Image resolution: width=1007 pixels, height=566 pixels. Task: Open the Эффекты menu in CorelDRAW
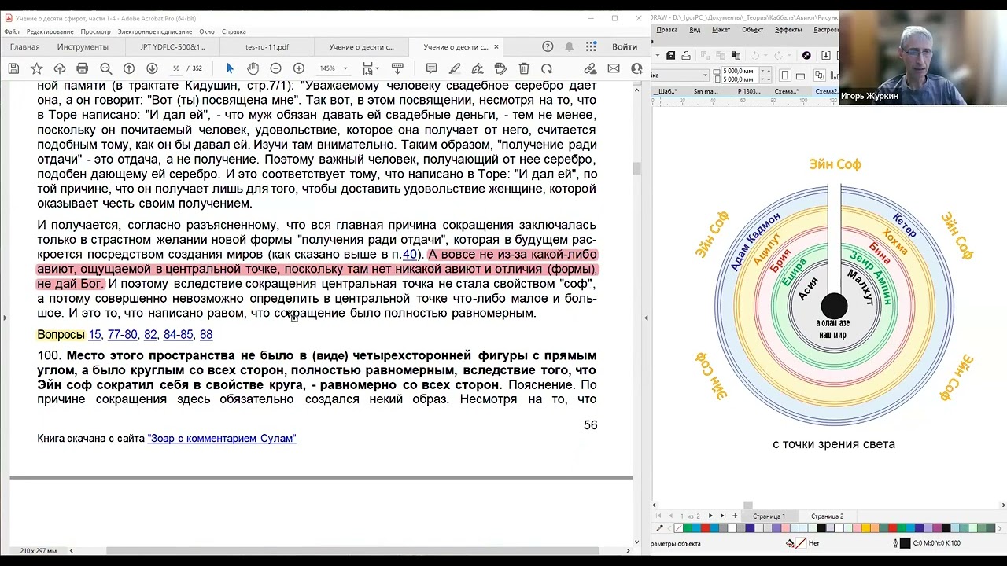[788, 30]
